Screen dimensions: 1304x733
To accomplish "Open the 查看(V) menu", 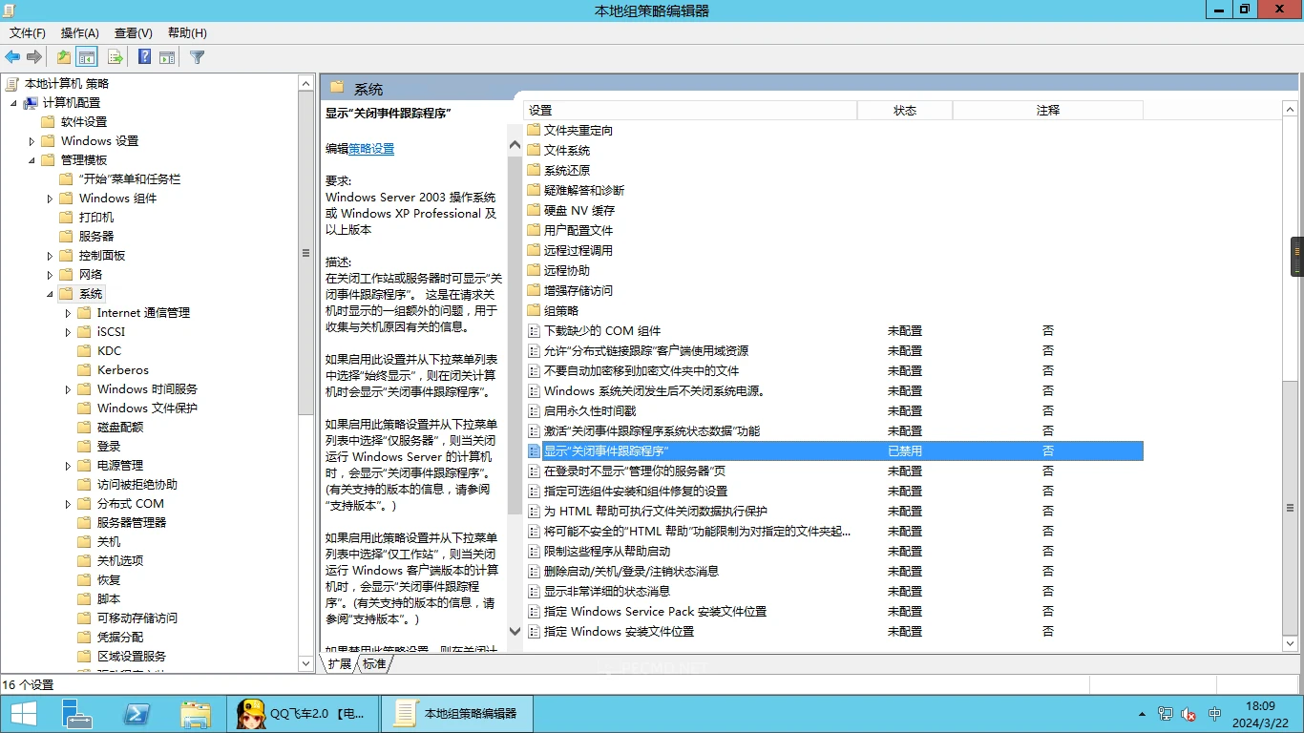I will (134, 32).
